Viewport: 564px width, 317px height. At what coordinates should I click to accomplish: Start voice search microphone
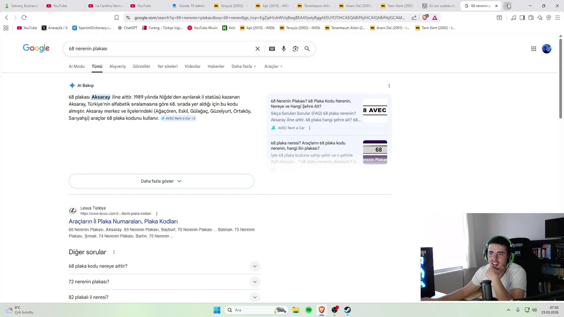tap(284, 49)
